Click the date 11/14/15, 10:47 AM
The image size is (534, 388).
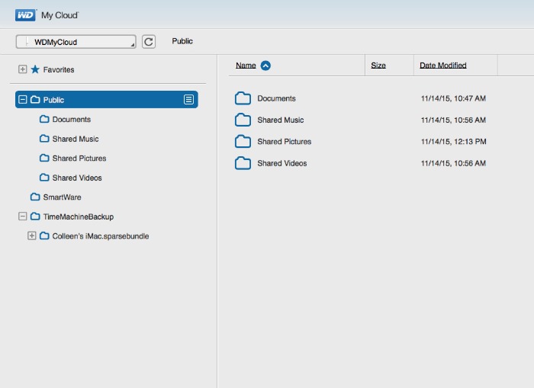click(x=453, y=98)
